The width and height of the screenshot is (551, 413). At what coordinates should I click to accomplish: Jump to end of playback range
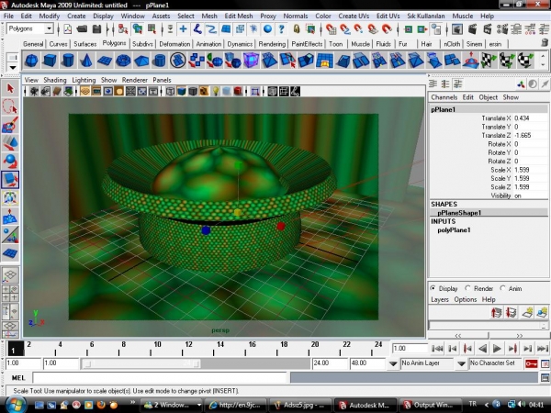point(542,349)
